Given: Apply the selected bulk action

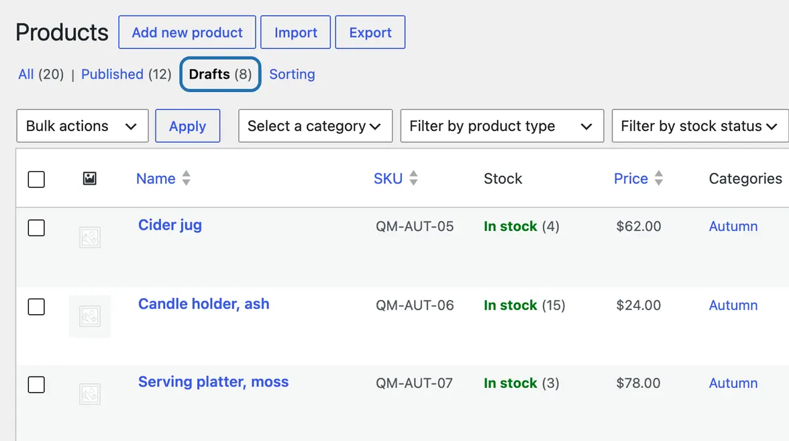Looking at the screenshot, I should 188,126.
